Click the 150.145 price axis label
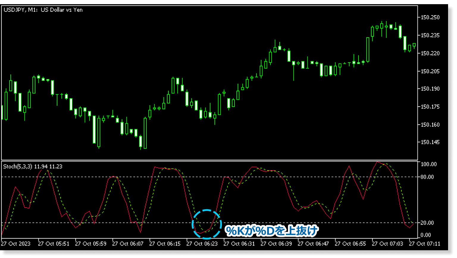 click(430, 142)
